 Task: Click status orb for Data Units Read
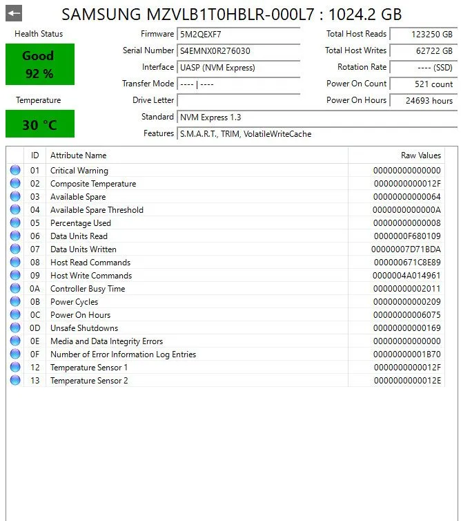15,236
